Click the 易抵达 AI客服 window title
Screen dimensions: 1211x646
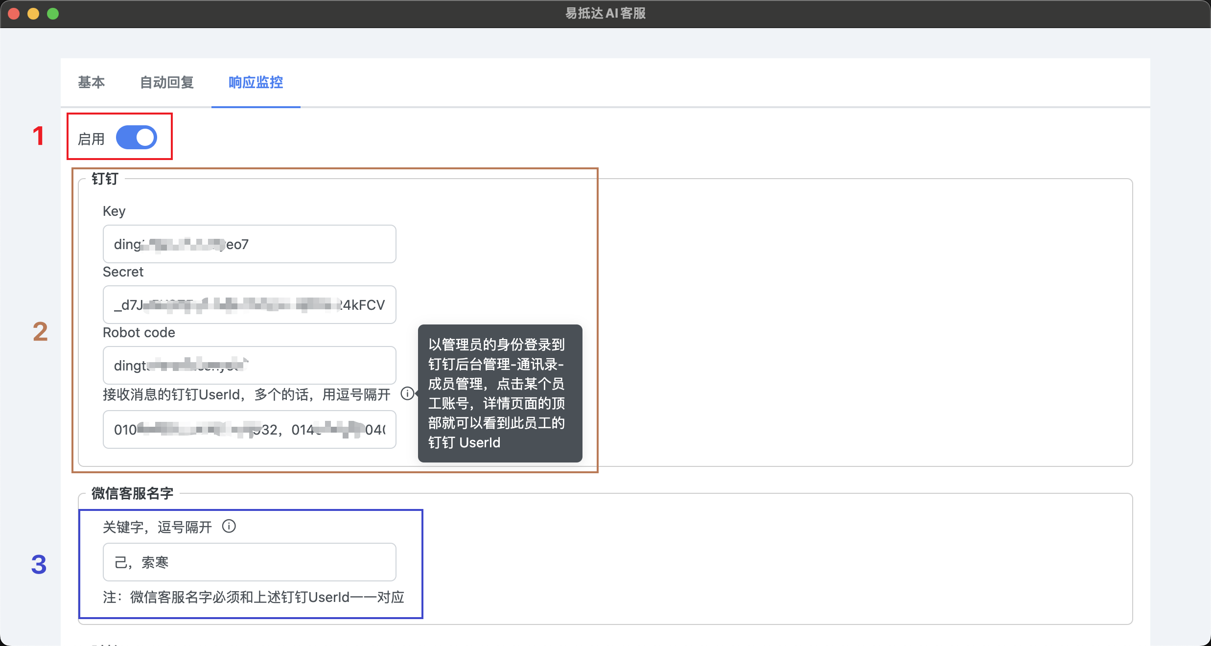(x=605, y=13)
